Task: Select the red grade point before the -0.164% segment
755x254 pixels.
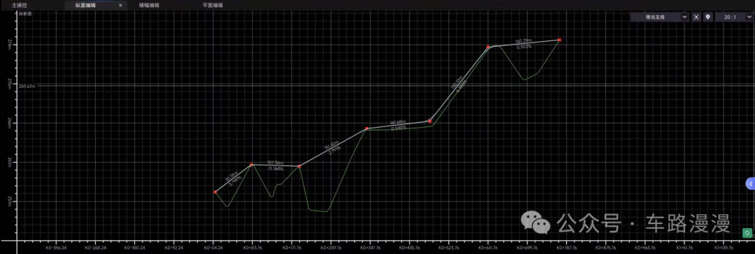Action: [252, 165]
